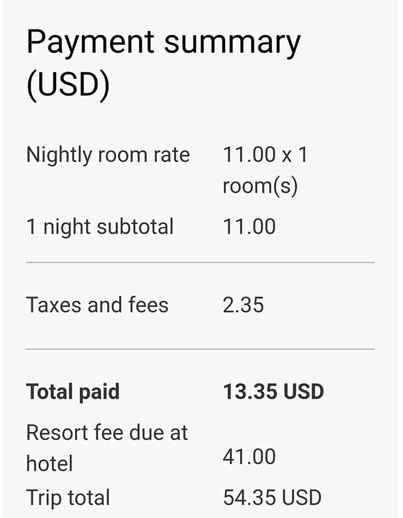Click the Payment summary heading
The width and height of the screenshot is (403, 518).
(x=163, y=43)
